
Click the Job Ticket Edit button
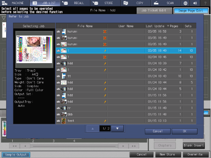click(154, 11)
